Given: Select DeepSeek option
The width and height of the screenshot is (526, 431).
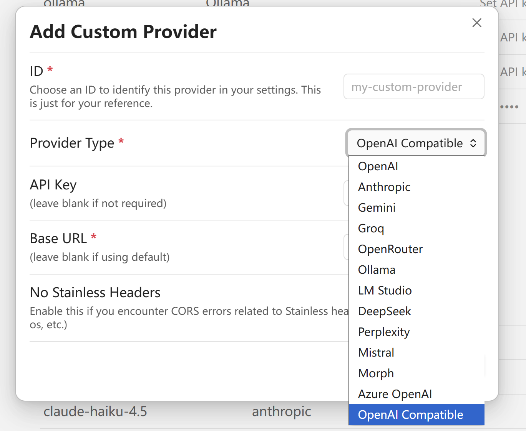Looking at the screenshot, I should coord(416,311).
